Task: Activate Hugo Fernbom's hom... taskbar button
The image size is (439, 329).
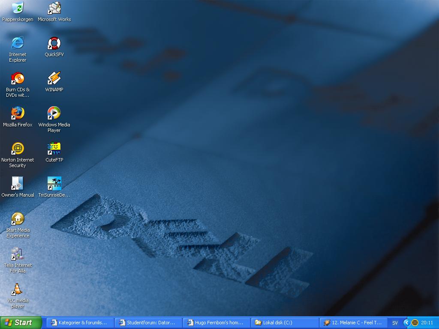Action: tap(216, 323)
